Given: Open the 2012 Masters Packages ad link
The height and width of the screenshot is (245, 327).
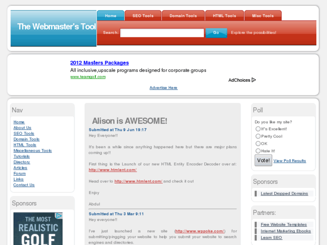Looking at the screenshot, I should [x=99, y=63].
